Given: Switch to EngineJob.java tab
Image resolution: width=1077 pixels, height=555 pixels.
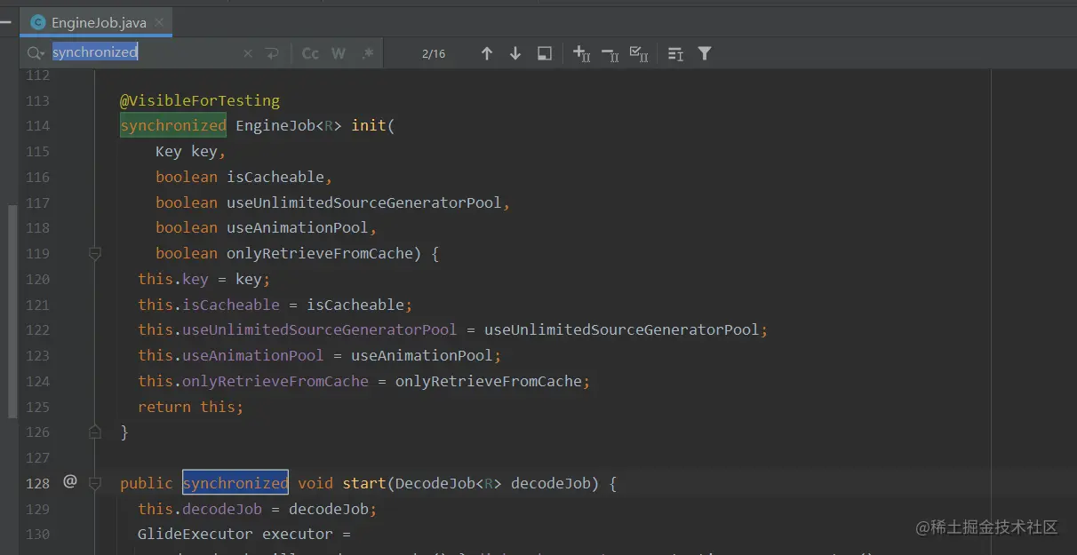Looking at the screenshot, I should coord(97,22).
